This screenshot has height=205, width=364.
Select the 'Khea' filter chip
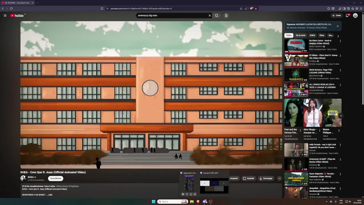pyautogui.click(x=322, y=35)
